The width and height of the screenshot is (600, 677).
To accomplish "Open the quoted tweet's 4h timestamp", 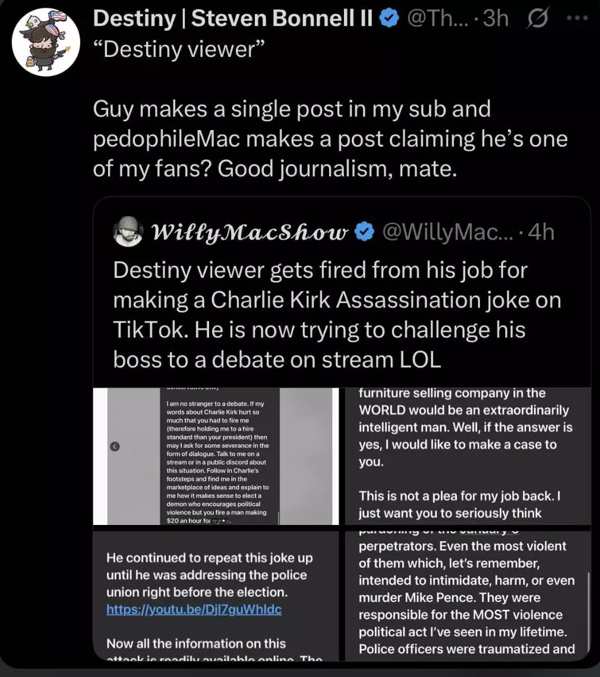I will click(541, 232).
